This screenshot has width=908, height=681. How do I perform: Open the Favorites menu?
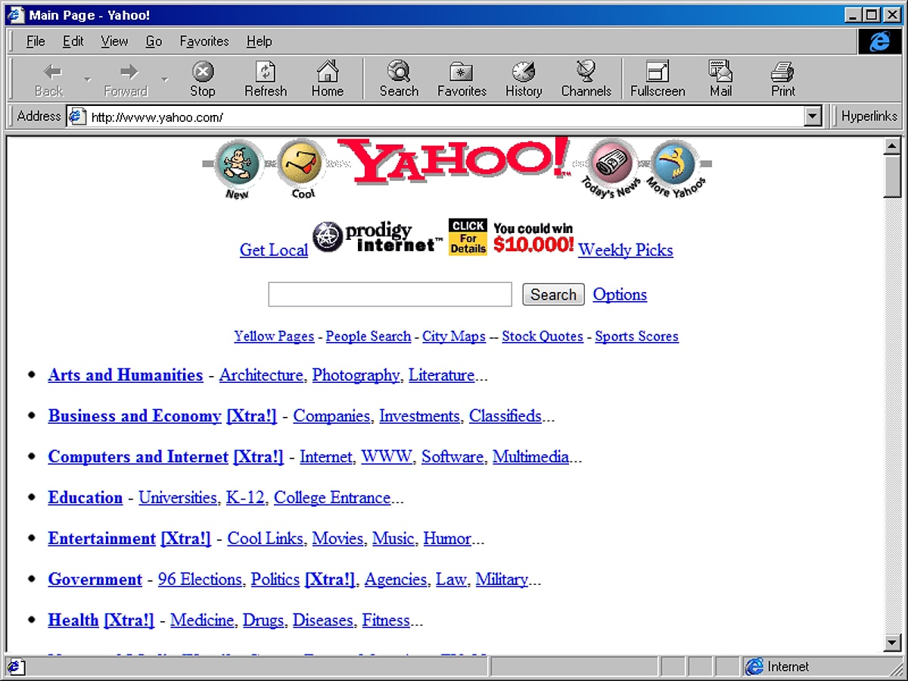click(x=204, y=42)
